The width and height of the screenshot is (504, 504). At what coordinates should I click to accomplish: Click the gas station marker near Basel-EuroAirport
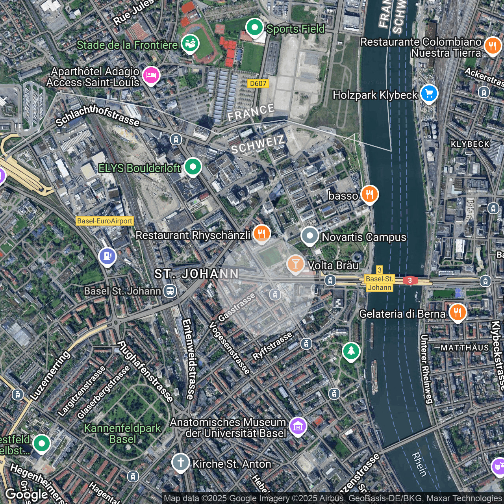(107, 256)
